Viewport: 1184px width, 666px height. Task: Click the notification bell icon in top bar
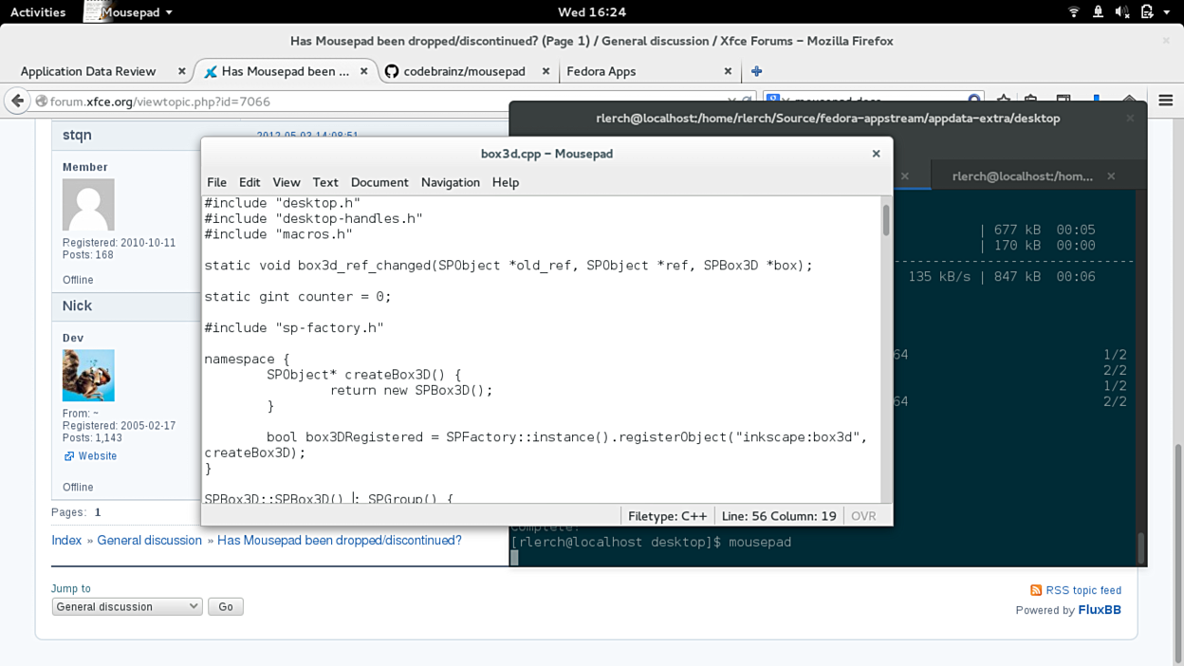[x=1098, y=12]
